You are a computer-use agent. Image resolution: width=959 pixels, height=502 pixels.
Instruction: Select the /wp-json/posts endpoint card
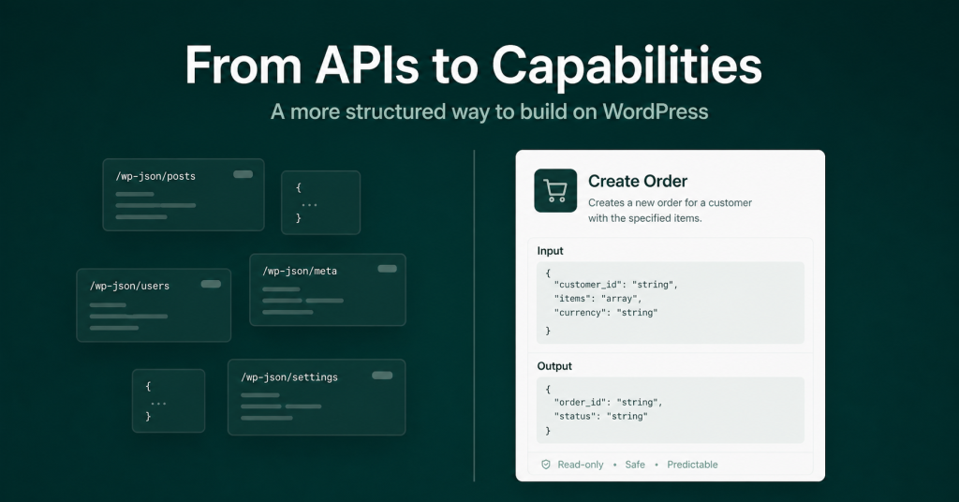point(184,195)
